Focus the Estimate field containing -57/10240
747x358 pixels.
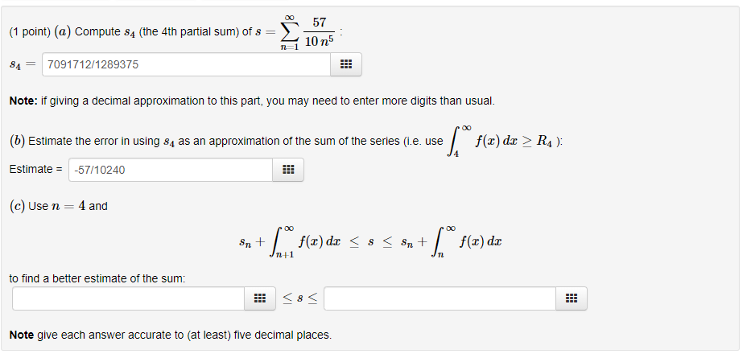[171, 170]
